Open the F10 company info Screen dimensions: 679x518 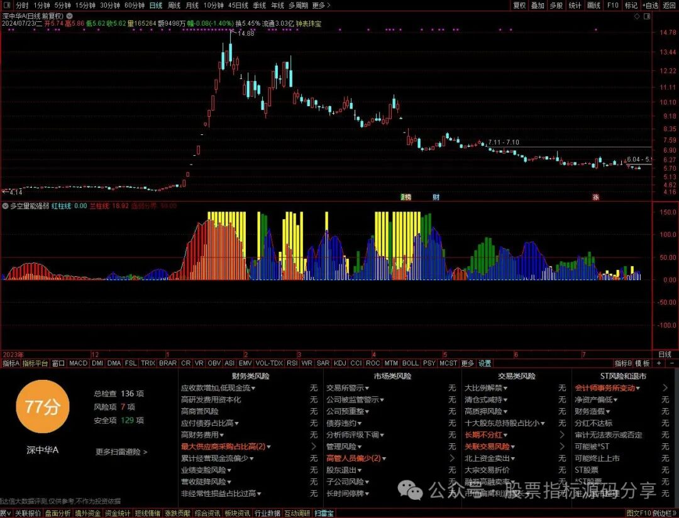click(x=613, y=5)
